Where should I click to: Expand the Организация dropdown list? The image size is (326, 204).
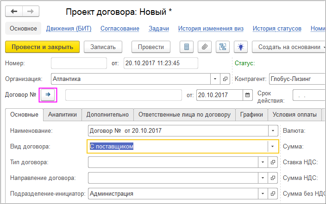pos(215,79)
